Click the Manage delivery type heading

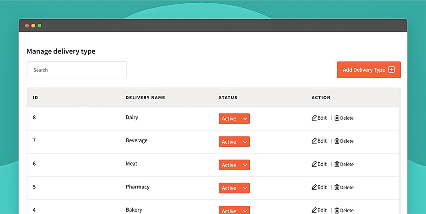pyautogui.click(x=61, y=51)
